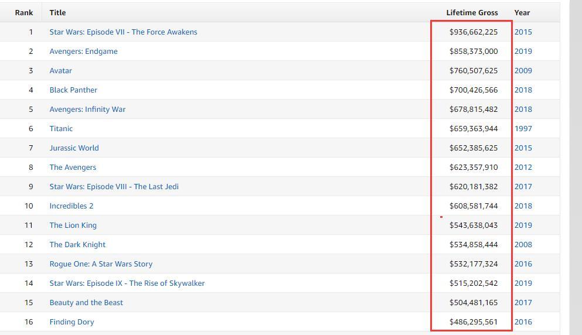
Task: Open the Avengers: Endgame title link
Action: [x=83, y=51]
